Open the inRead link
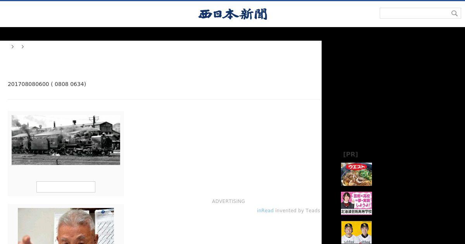Viewport: 465px width, 244px height. click(265, 211)
